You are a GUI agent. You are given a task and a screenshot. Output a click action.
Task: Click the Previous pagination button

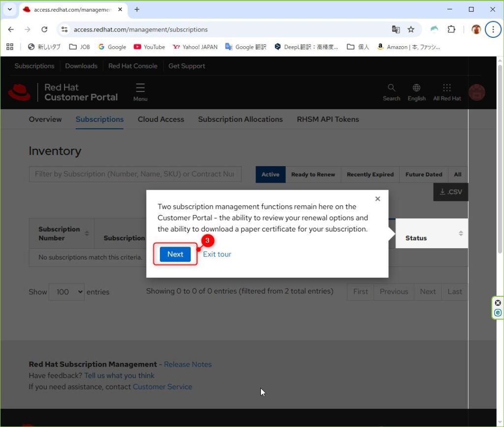tap(394, 291)
